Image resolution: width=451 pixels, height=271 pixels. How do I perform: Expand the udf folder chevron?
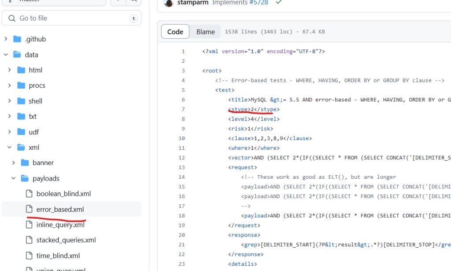pyautogui.click(x=10, y=132)
